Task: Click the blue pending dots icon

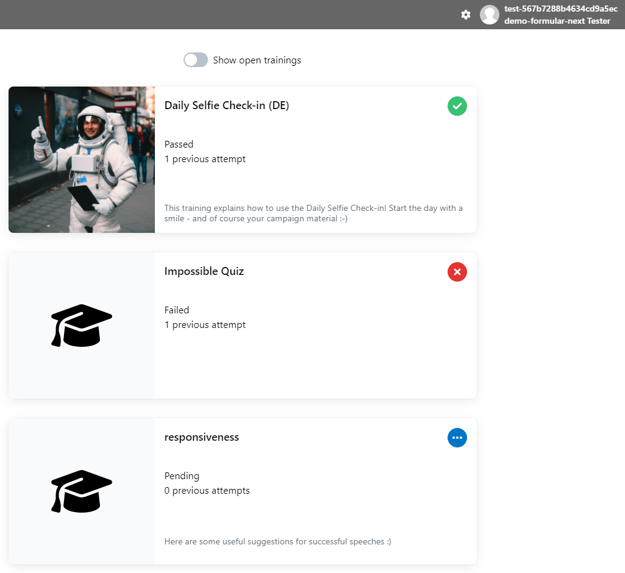Action: 457,438
